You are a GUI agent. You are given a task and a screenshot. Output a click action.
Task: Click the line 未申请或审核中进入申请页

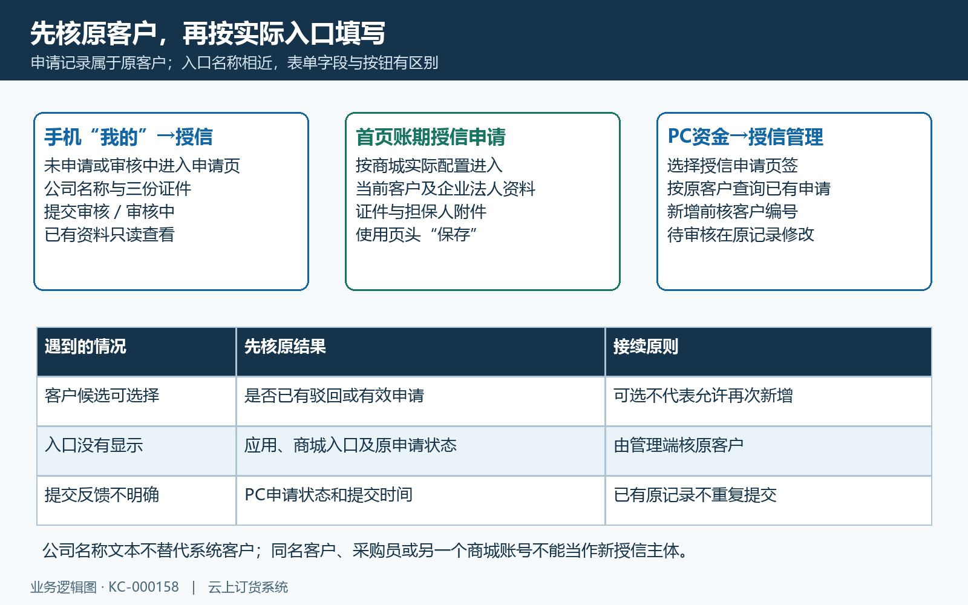[x=142, y=166]
